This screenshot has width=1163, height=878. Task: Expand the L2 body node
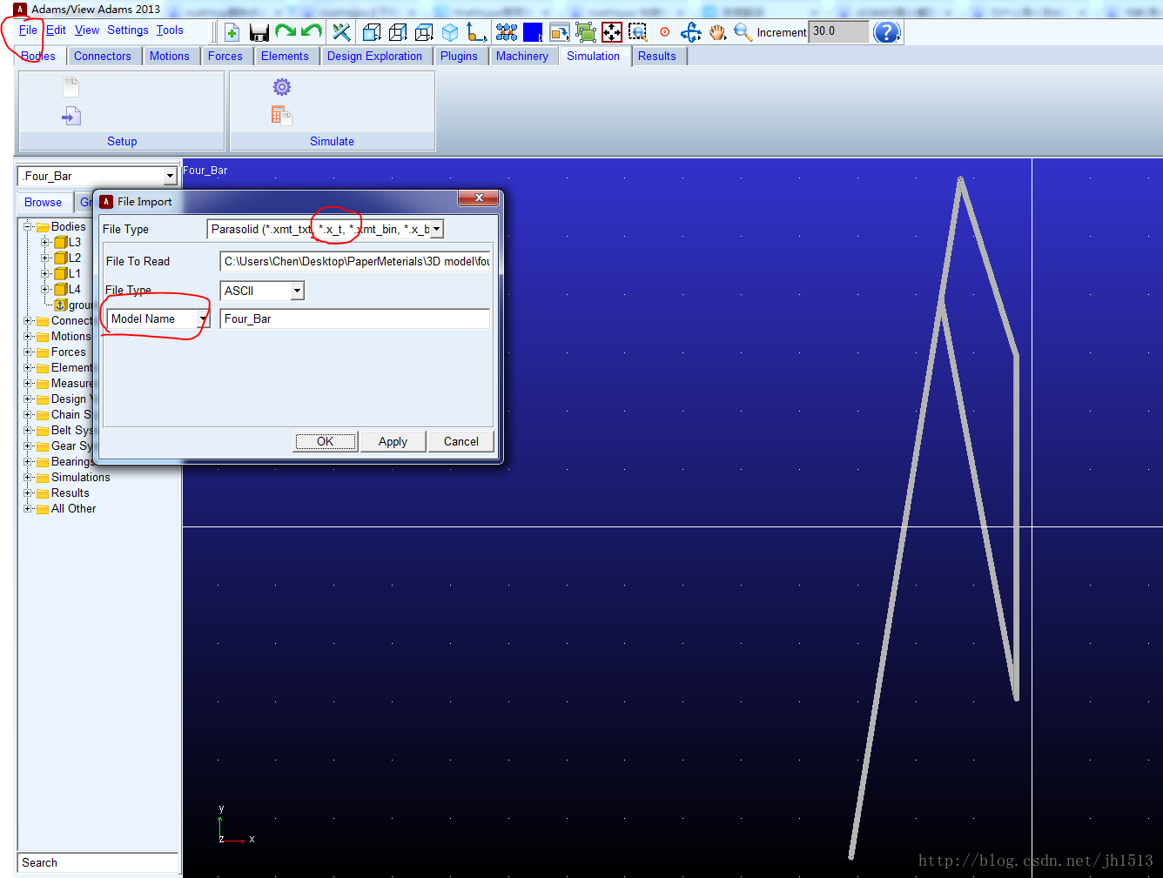45,258
